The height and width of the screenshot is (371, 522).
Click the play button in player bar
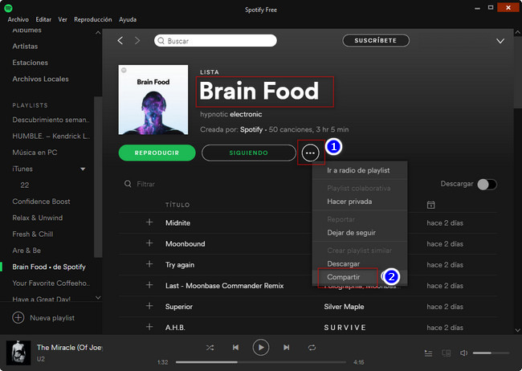click(261, 348)
